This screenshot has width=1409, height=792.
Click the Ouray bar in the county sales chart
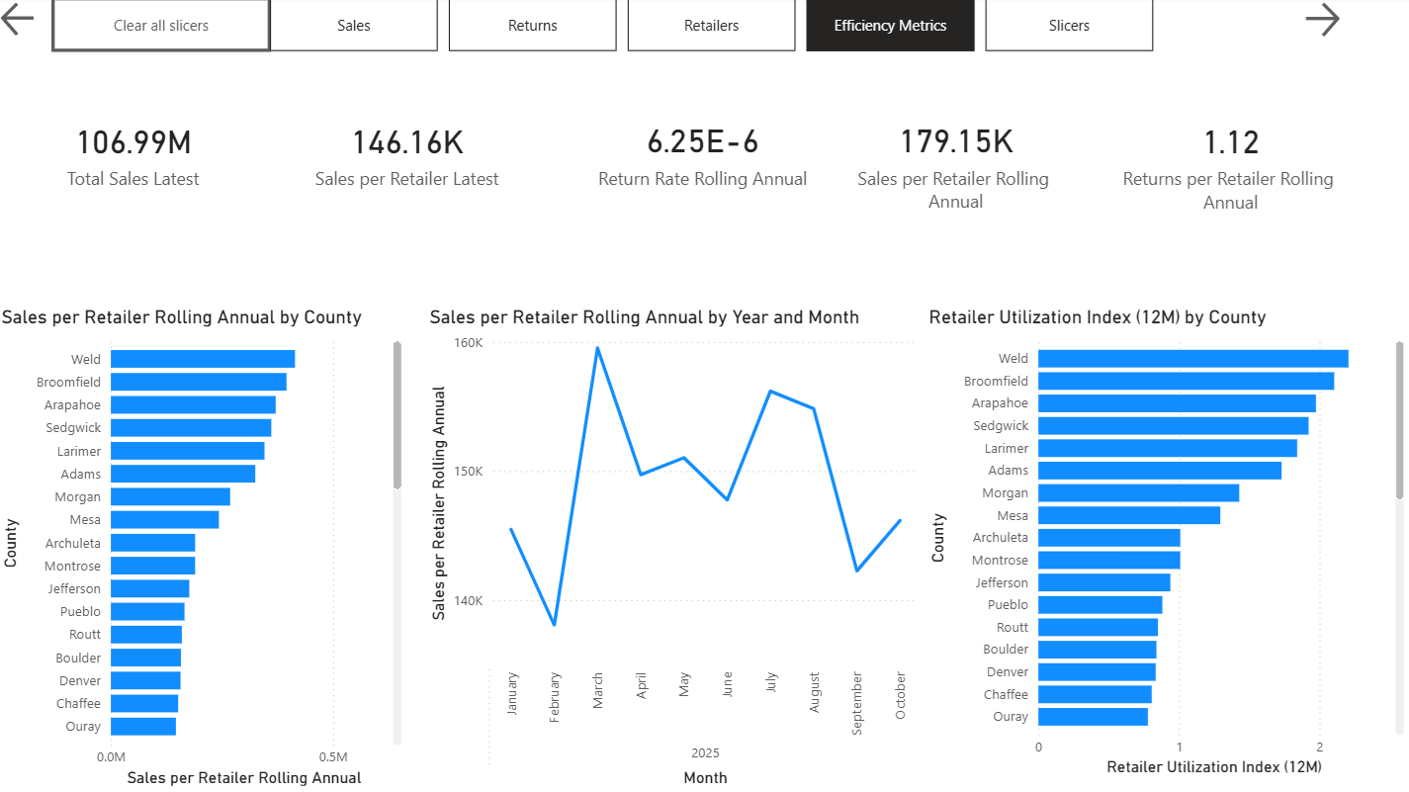click(143, 726)
